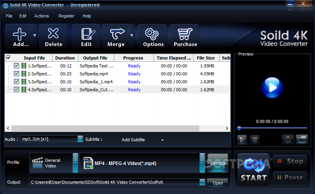This screenshot has height=194, width=315.
Task: Uncheck the 4.Softped... file checkbox
Action: pos(16,90)
